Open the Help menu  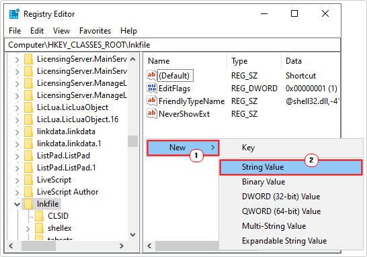tap(128, 31)
